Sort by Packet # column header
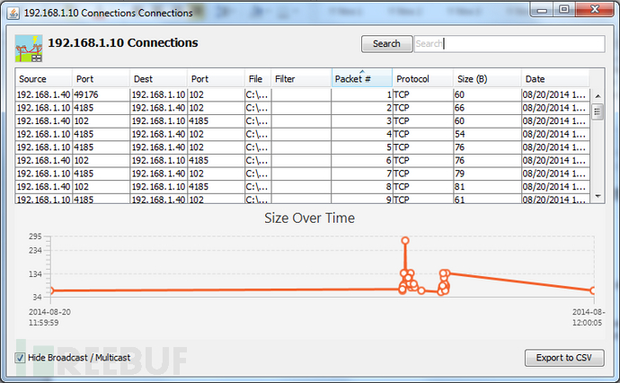Screen dimensions: 620x383 [362, 79]
